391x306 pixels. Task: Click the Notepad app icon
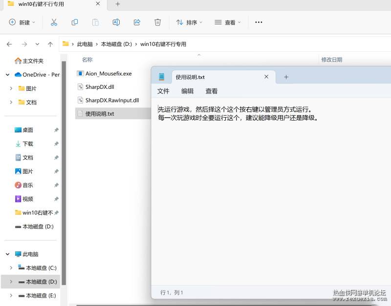[162, 77]
